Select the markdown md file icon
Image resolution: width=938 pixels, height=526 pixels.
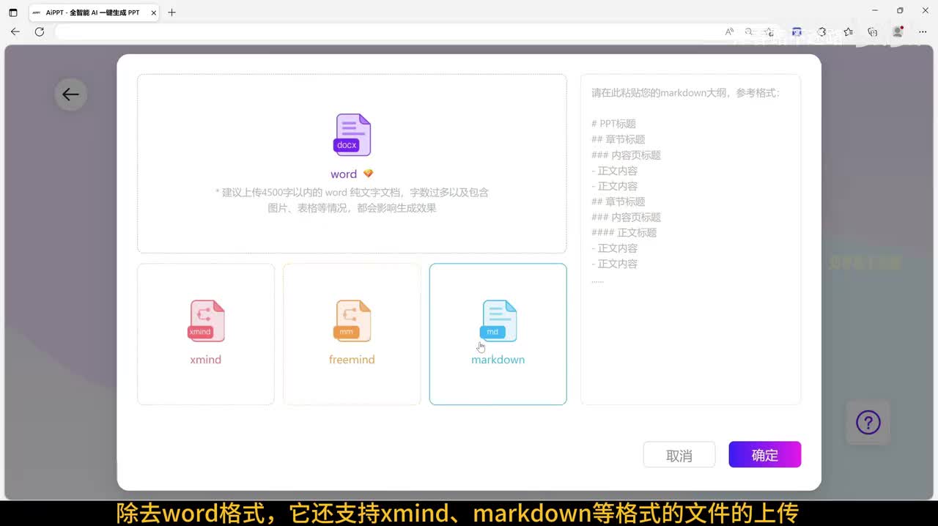click(x=498, y=321)
